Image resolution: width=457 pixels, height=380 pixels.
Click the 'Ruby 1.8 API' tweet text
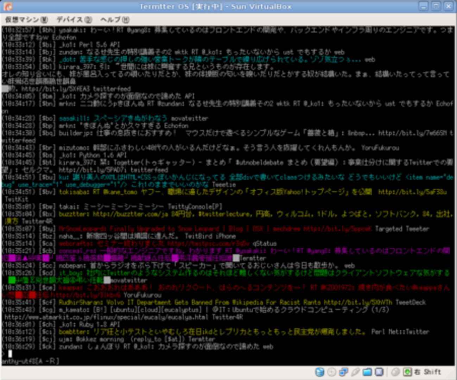100,324
